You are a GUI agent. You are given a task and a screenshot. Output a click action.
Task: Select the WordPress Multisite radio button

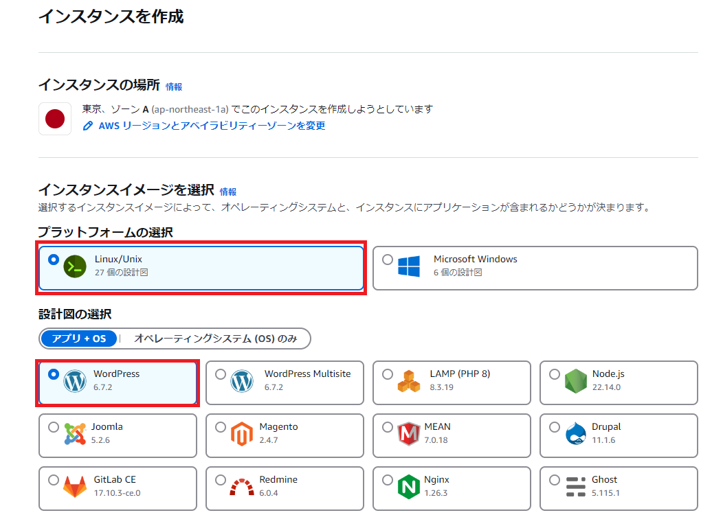click(x=221, y=374)
